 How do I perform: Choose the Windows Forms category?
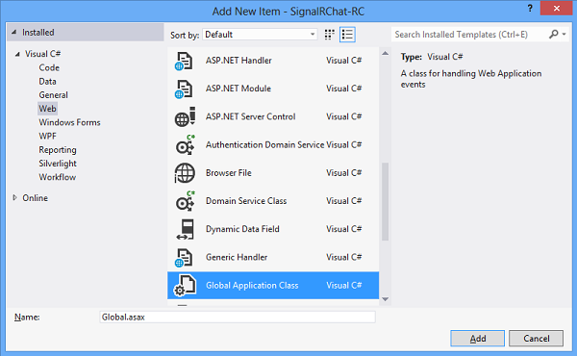click(69, 122)
